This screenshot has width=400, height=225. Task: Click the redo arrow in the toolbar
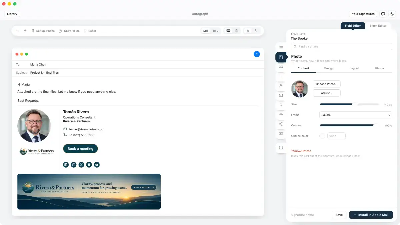tap(25, 31)
